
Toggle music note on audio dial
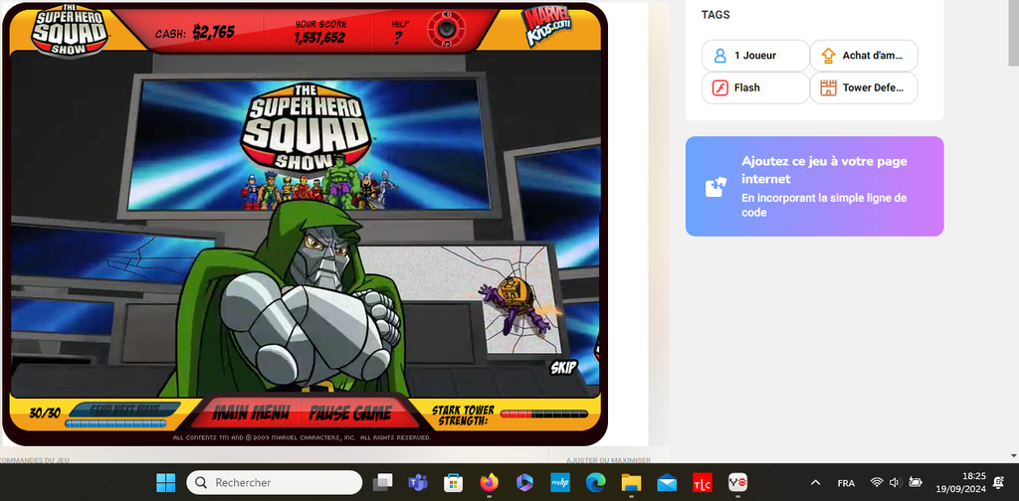click(x=447, y=45)
